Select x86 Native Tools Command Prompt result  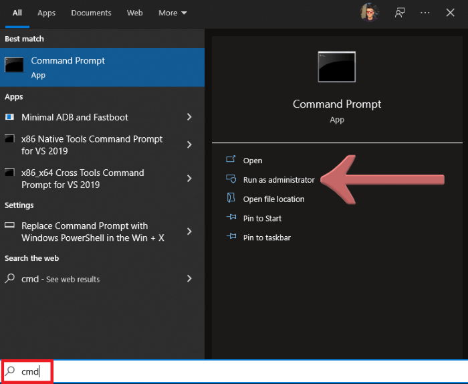pyautogui.click(x=102, y=145)
